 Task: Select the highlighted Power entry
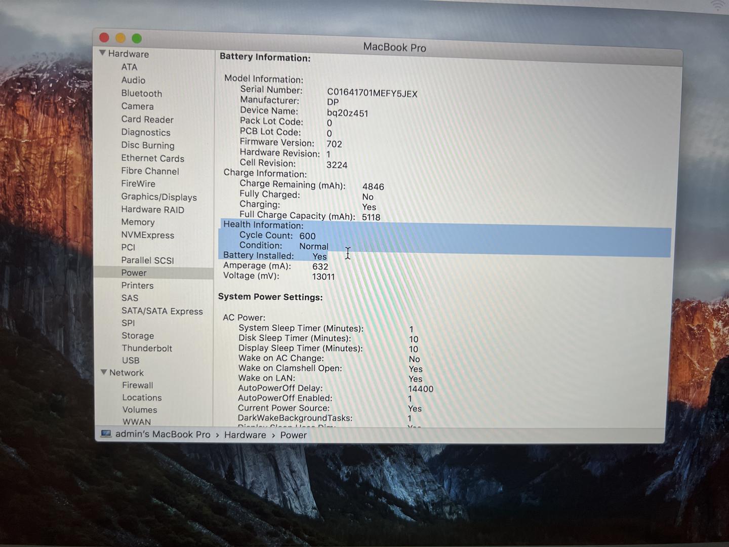[153, 273]
